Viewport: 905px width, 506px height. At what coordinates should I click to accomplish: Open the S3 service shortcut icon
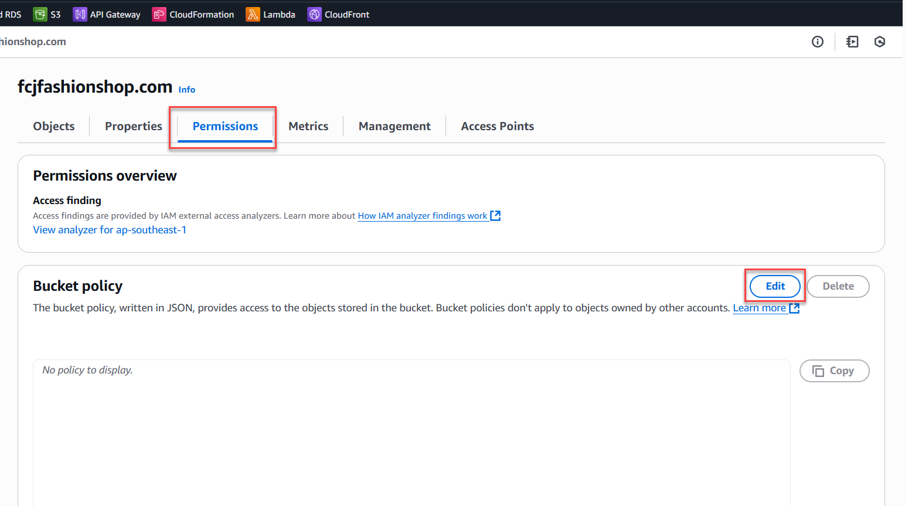[x=40, y=14]
